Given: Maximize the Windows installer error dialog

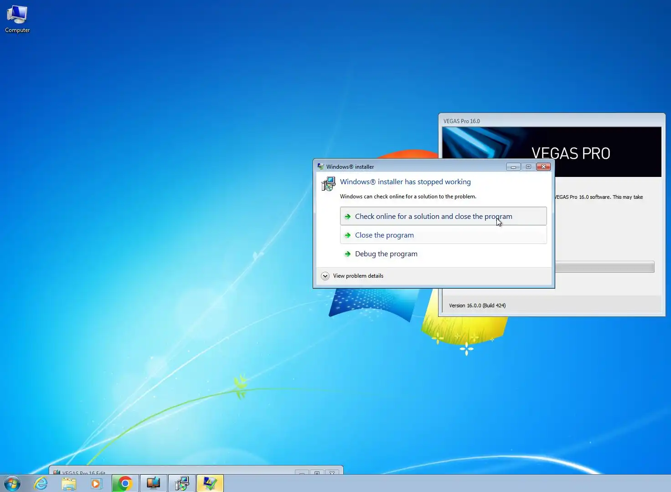Looking at the screenshot, I should [528, 167].
